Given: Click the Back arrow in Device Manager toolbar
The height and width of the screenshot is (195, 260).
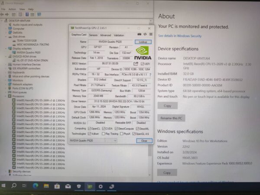Looking at the screenshot, I should click(2, 15).
